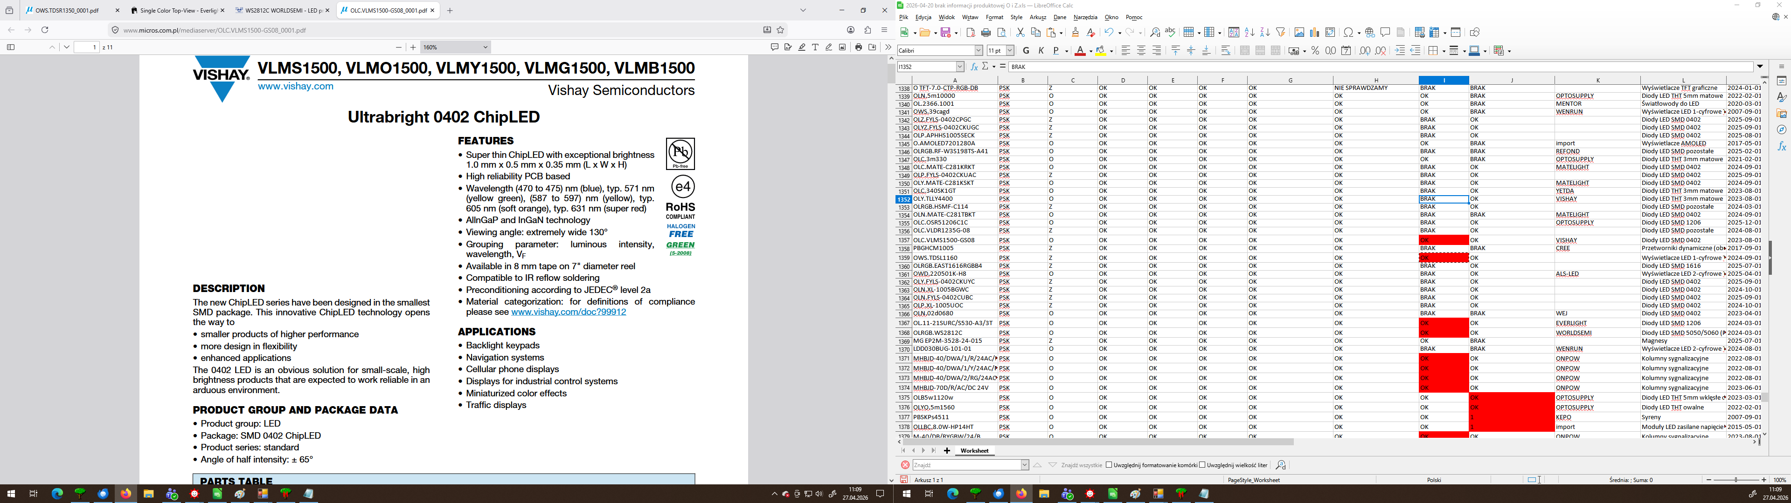Image resolution: width=1791 pixels, height=503 pixels.
Task: Click the Copy icon in Calc toolbar
Action: point(1035,33)
